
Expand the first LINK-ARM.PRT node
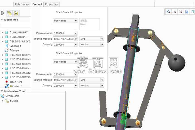coord(2,32)
